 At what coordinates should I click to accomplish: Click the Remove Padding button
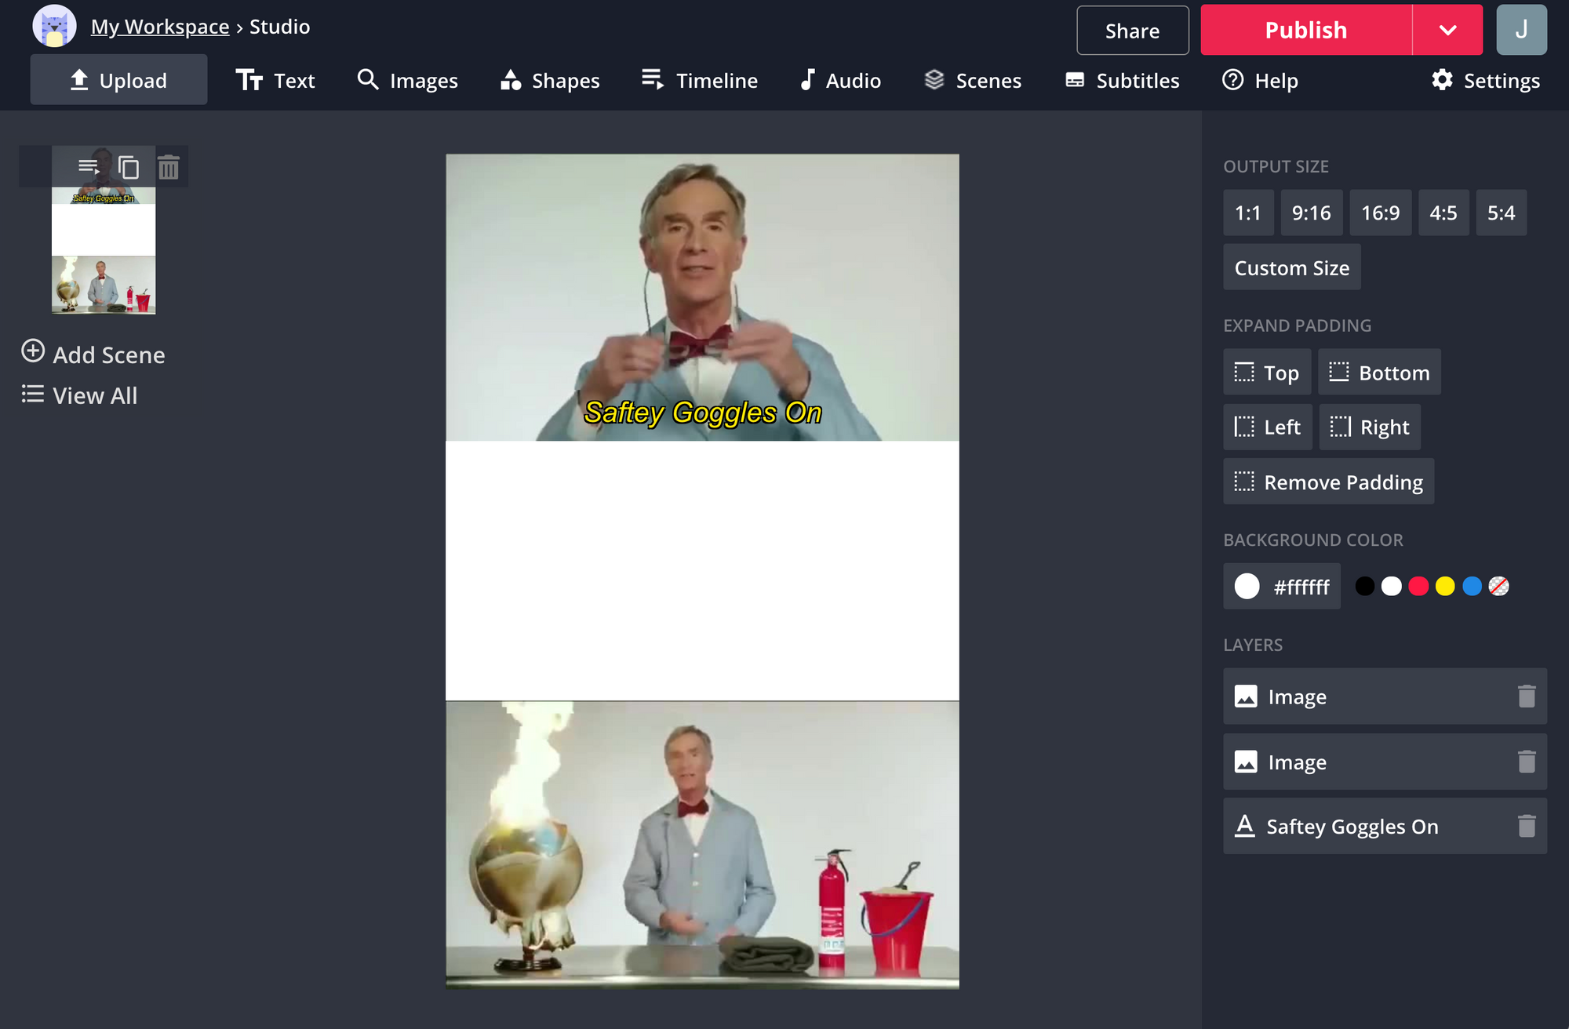point(1328,482)
